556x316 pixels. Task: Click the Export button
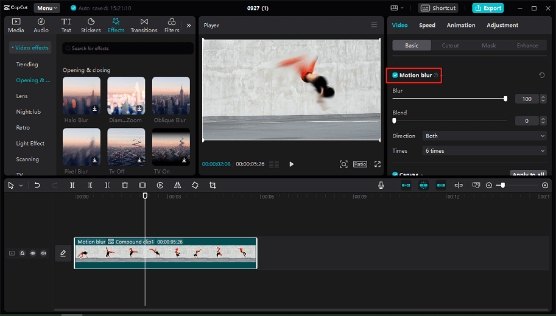(x=488, y=8)
